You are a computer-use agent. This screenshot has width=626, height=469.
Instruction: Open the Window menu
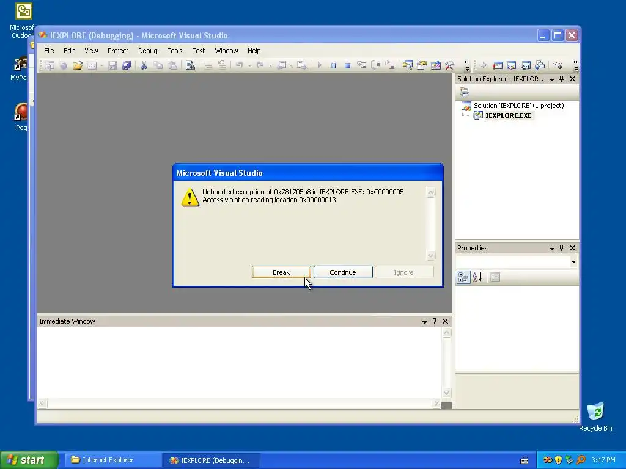coord(226,51)
